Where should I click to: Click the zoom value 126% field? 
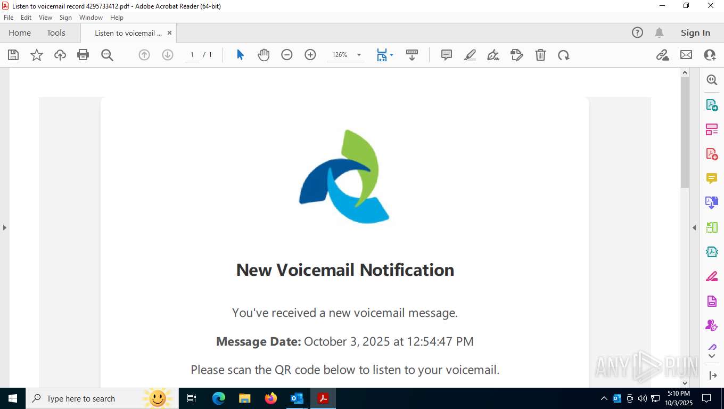click(340, 55)
